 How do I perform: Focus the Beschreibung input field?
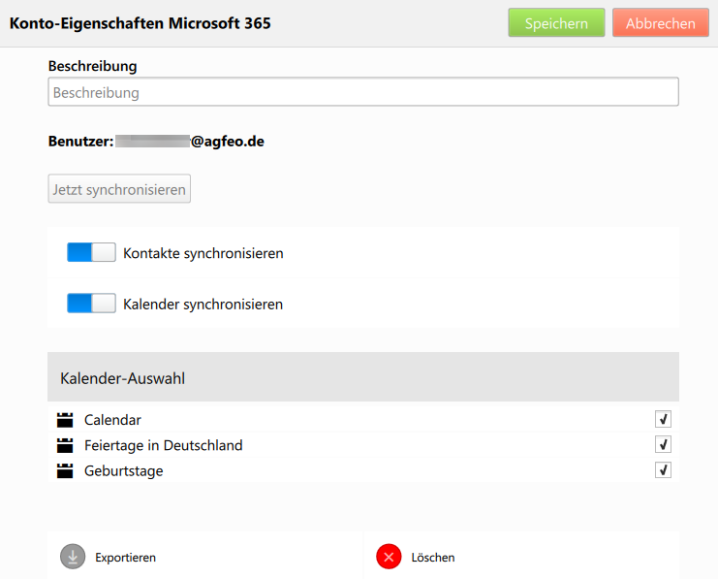[363, 92]
